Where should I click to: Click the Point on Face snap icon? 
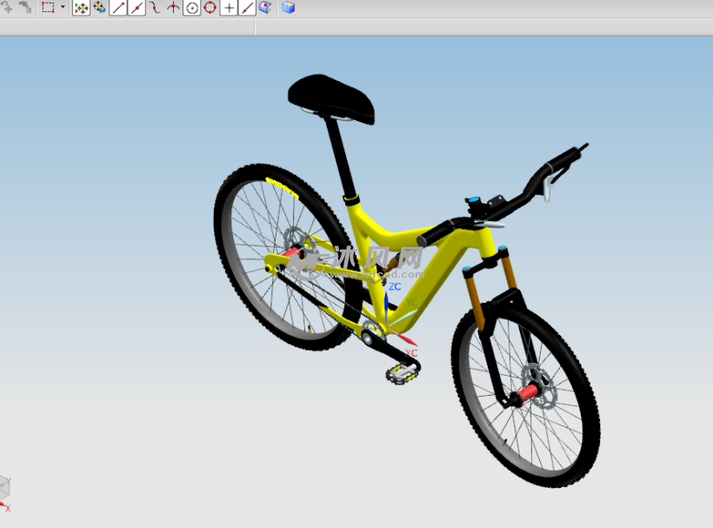[x=264, y=8]
